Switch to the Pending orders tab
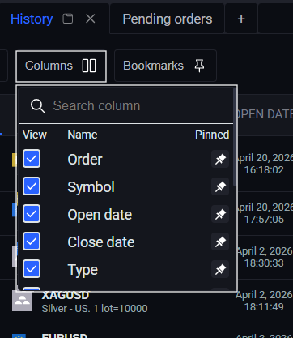Screen dimensions: 293x338 (168, 19)
